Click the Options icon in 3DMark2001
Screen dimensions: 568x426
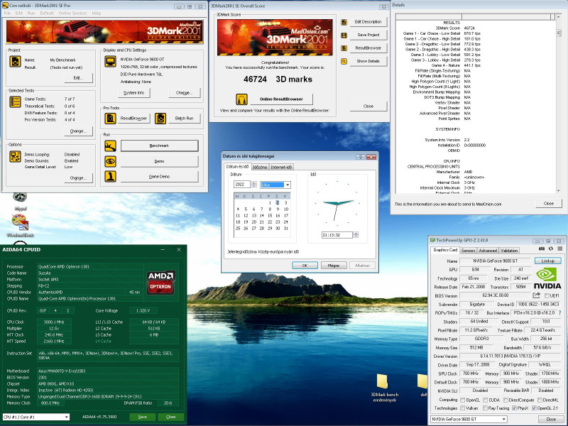coord(15,156)
